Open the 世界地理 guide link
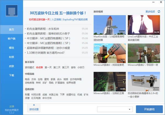Image resolution: width=165 pixels, height=115 pixels. coord(71,83)
